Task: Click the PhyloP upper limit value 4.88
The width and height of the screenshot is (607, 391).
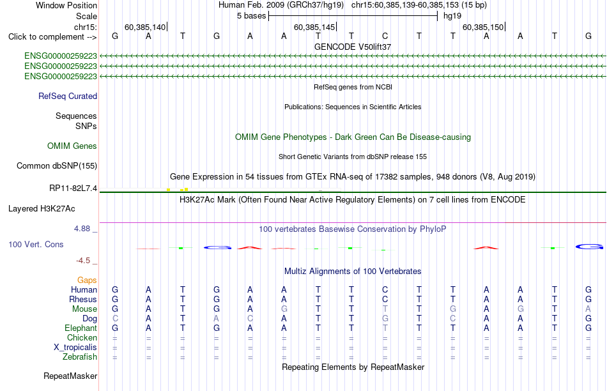Action: (x=82, y=229)
